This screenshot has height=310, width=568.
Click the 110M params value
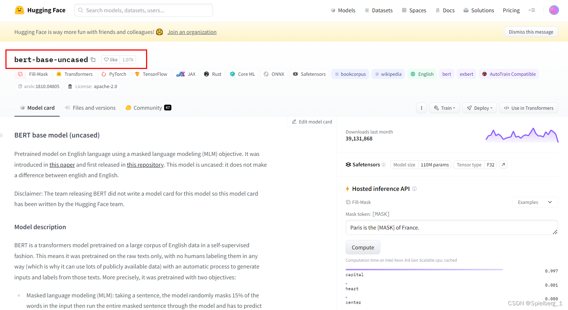435,165
